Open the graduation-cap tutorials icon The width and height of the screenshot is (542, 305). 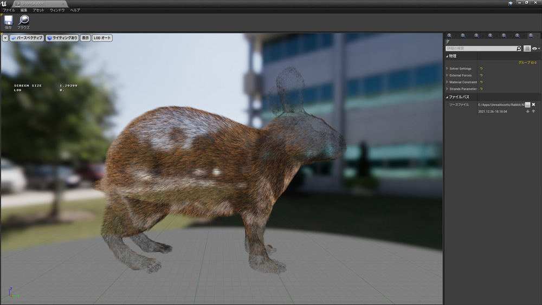[511, 3]
